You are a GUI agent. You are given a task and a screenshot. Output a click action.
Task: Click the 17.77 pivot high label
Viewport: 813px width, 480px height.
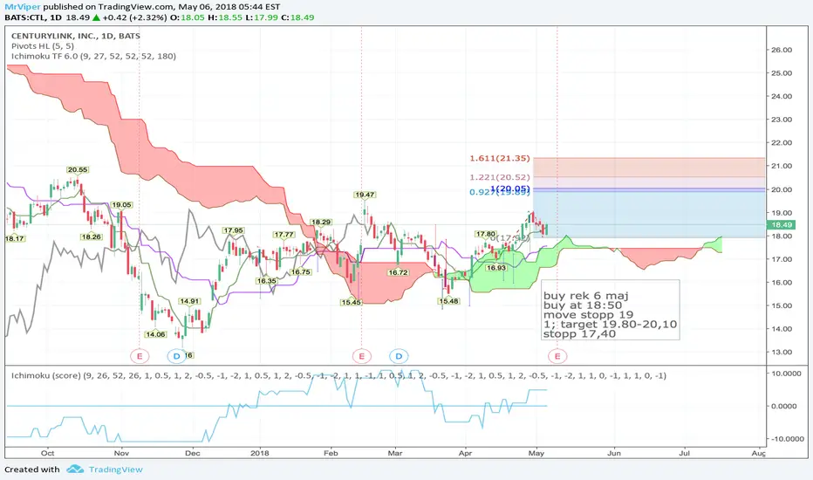[284, 235]
